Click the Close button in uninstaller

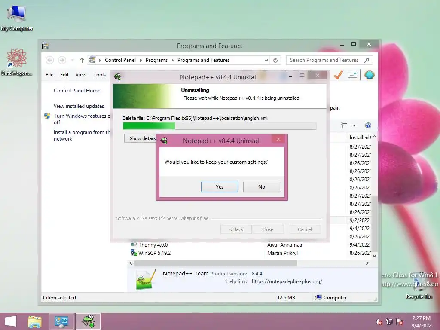[x=268, y=229]
